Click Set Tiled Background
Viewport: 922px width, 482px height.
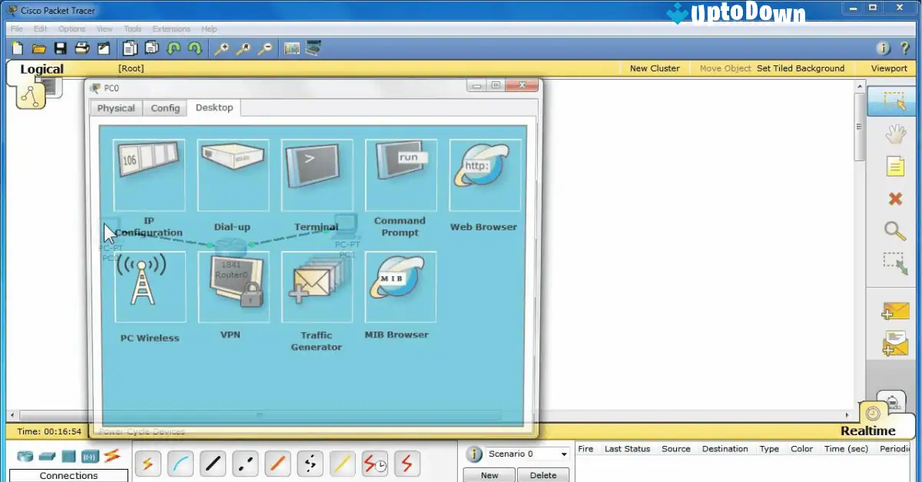coord(801,68)
